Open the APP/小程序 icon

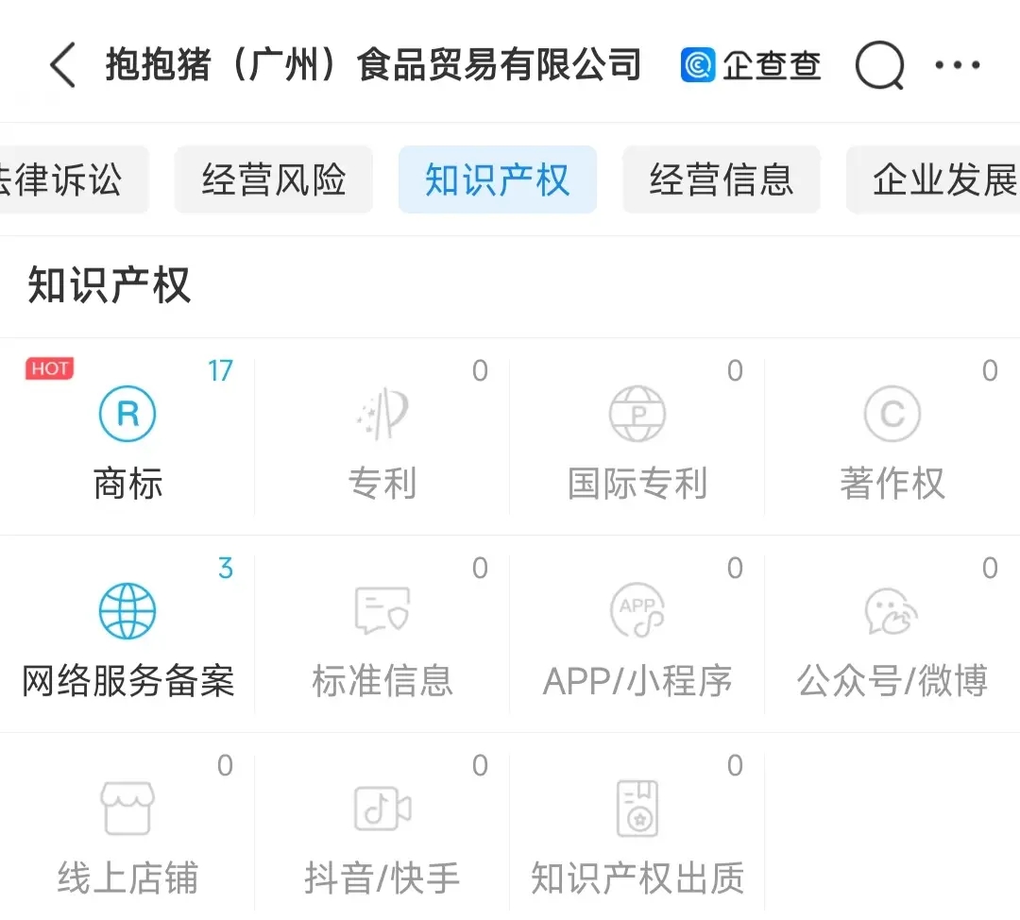tap(637, 611)
